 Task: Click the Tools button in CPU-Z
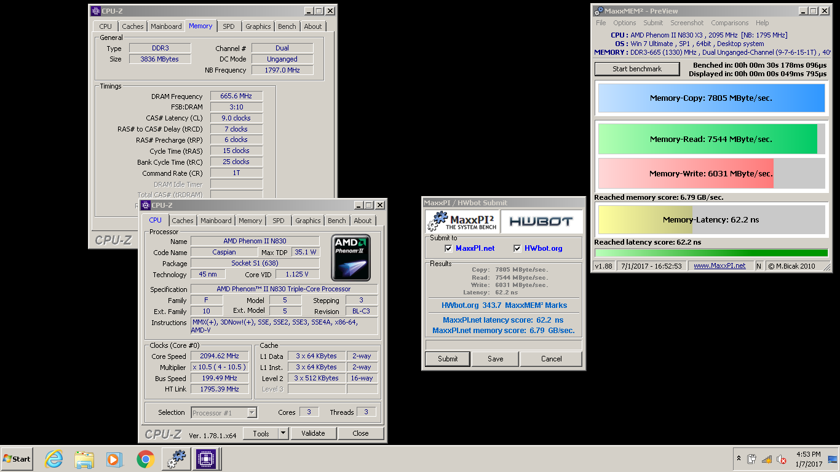pyautogui.click(x=261, y=433)
